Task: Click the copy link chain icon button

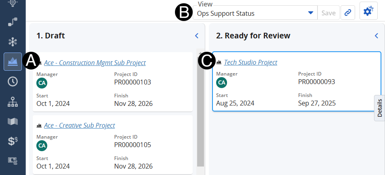Action: pyautogui.click(x=347, y=13)
